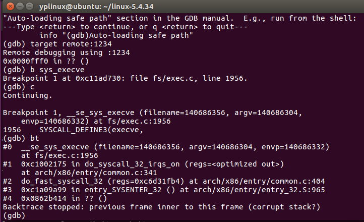Click the 0x0000fff0 address line

pyautogui.click(x=46, y=62)
